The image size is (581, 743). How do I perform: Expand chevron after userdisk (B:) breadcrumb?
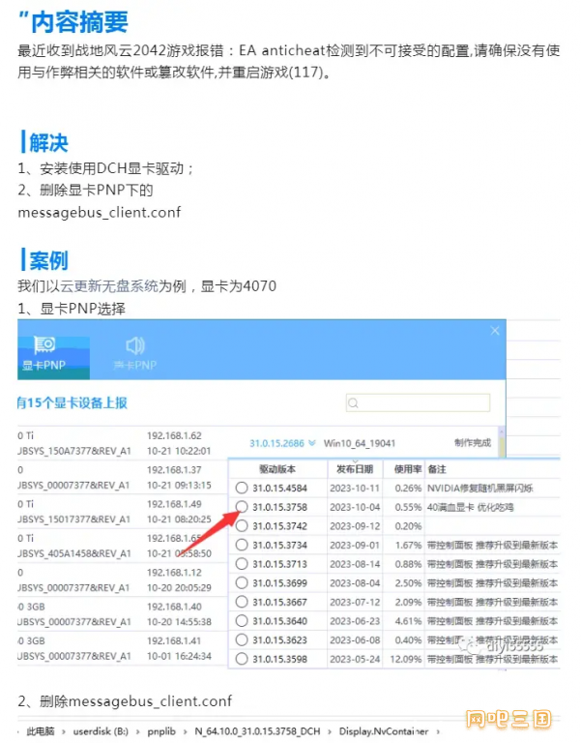point(138,731)
